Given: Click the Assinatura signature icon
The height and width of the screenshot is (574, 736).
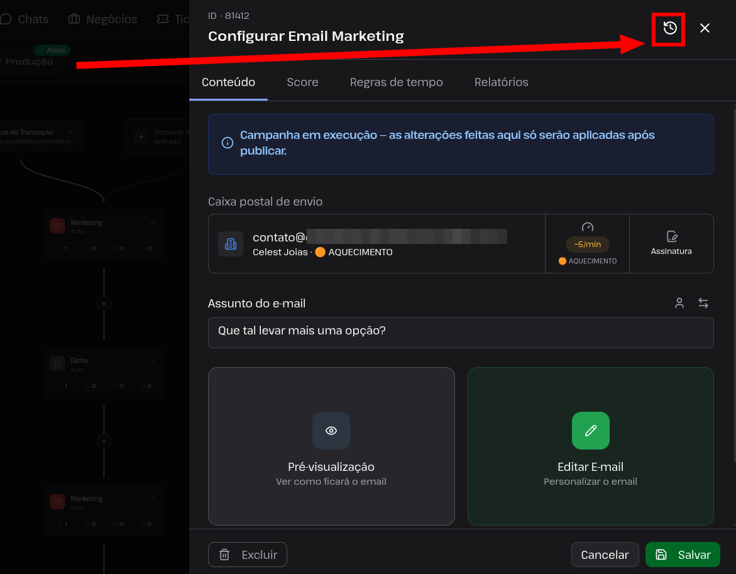Looking at the screenshot, I should tap(671, 236).
